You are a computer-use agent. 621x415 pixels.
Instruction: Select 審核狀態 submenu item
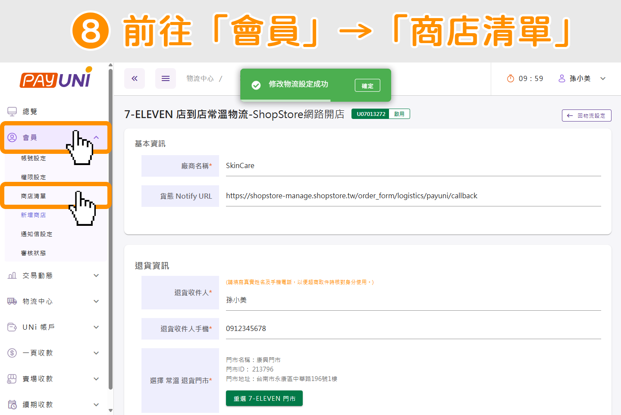[x=34, y=253]
